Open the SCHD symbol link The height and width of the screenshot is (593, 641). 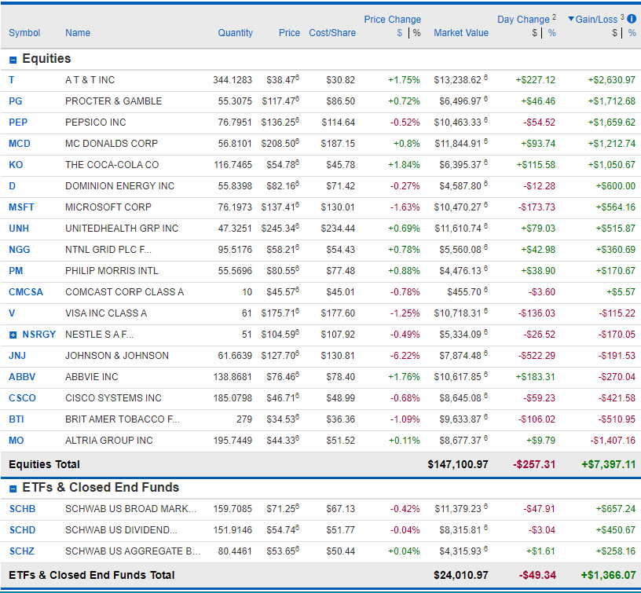23,530
